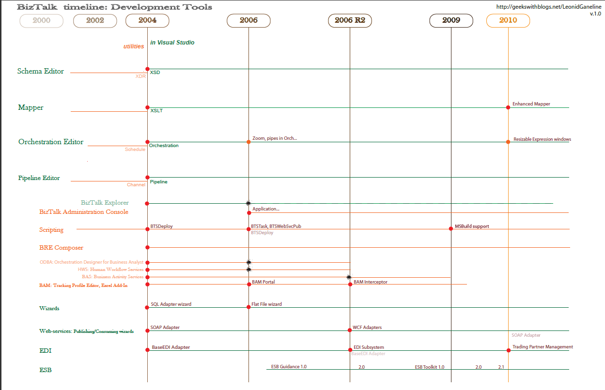
Task: Click the BAM: Tracking Profile Editor label
Action: pos(83,285)
